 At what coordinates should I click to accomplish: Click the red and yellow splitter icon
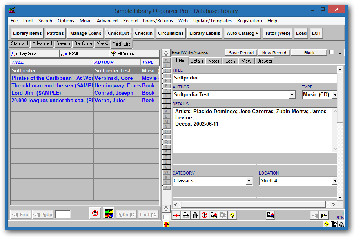tap(166, 224)
